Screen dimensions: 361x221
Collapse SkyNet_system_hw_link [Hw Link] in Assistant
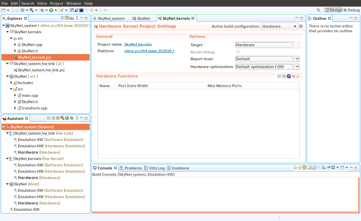[7, 133]
